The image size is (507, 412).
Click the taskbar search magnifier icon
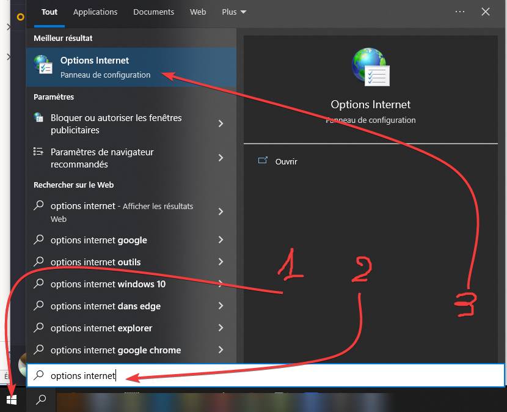(x=41, y=400)
